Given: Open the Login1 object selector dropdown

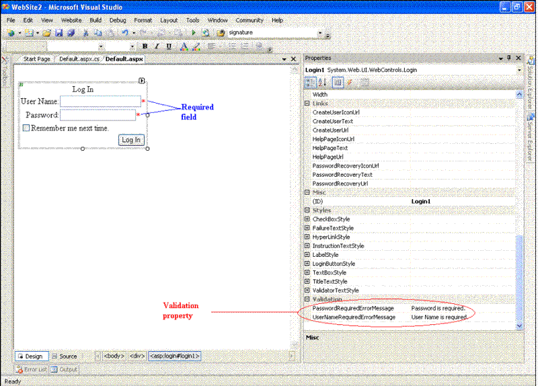Looking at the screenshot, I should coord(519,70).
